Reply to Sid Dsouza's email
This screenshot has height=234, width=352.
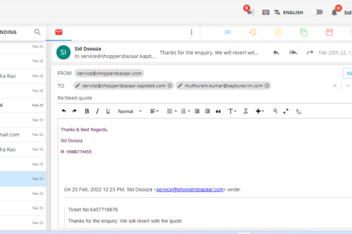[x=276, y=53]
